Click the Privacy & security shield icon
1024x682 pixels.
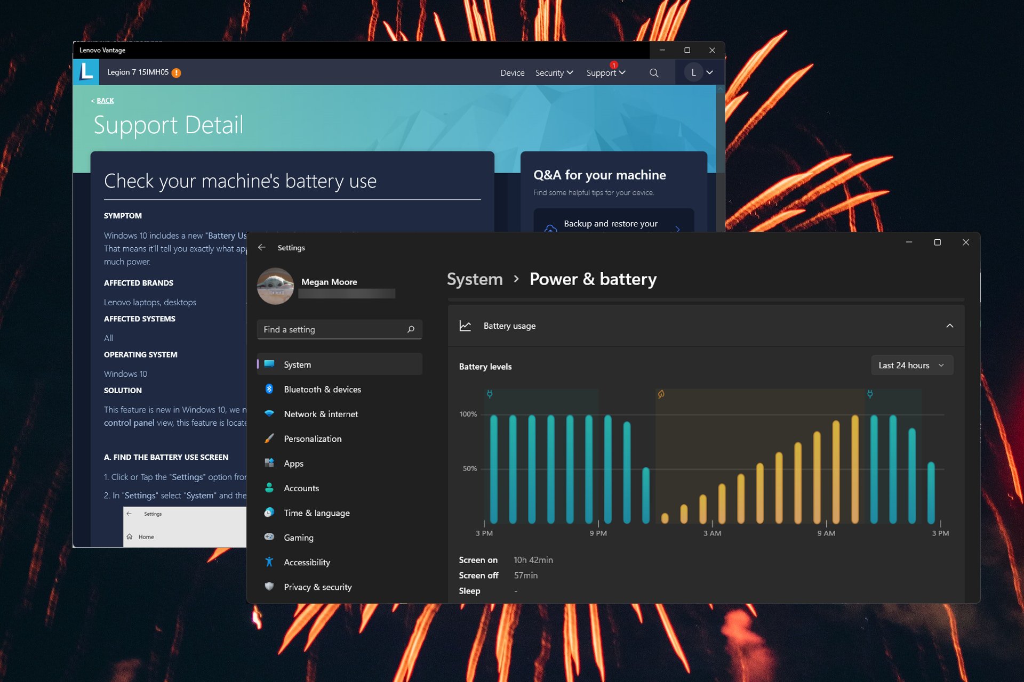(x=269, y=586)
